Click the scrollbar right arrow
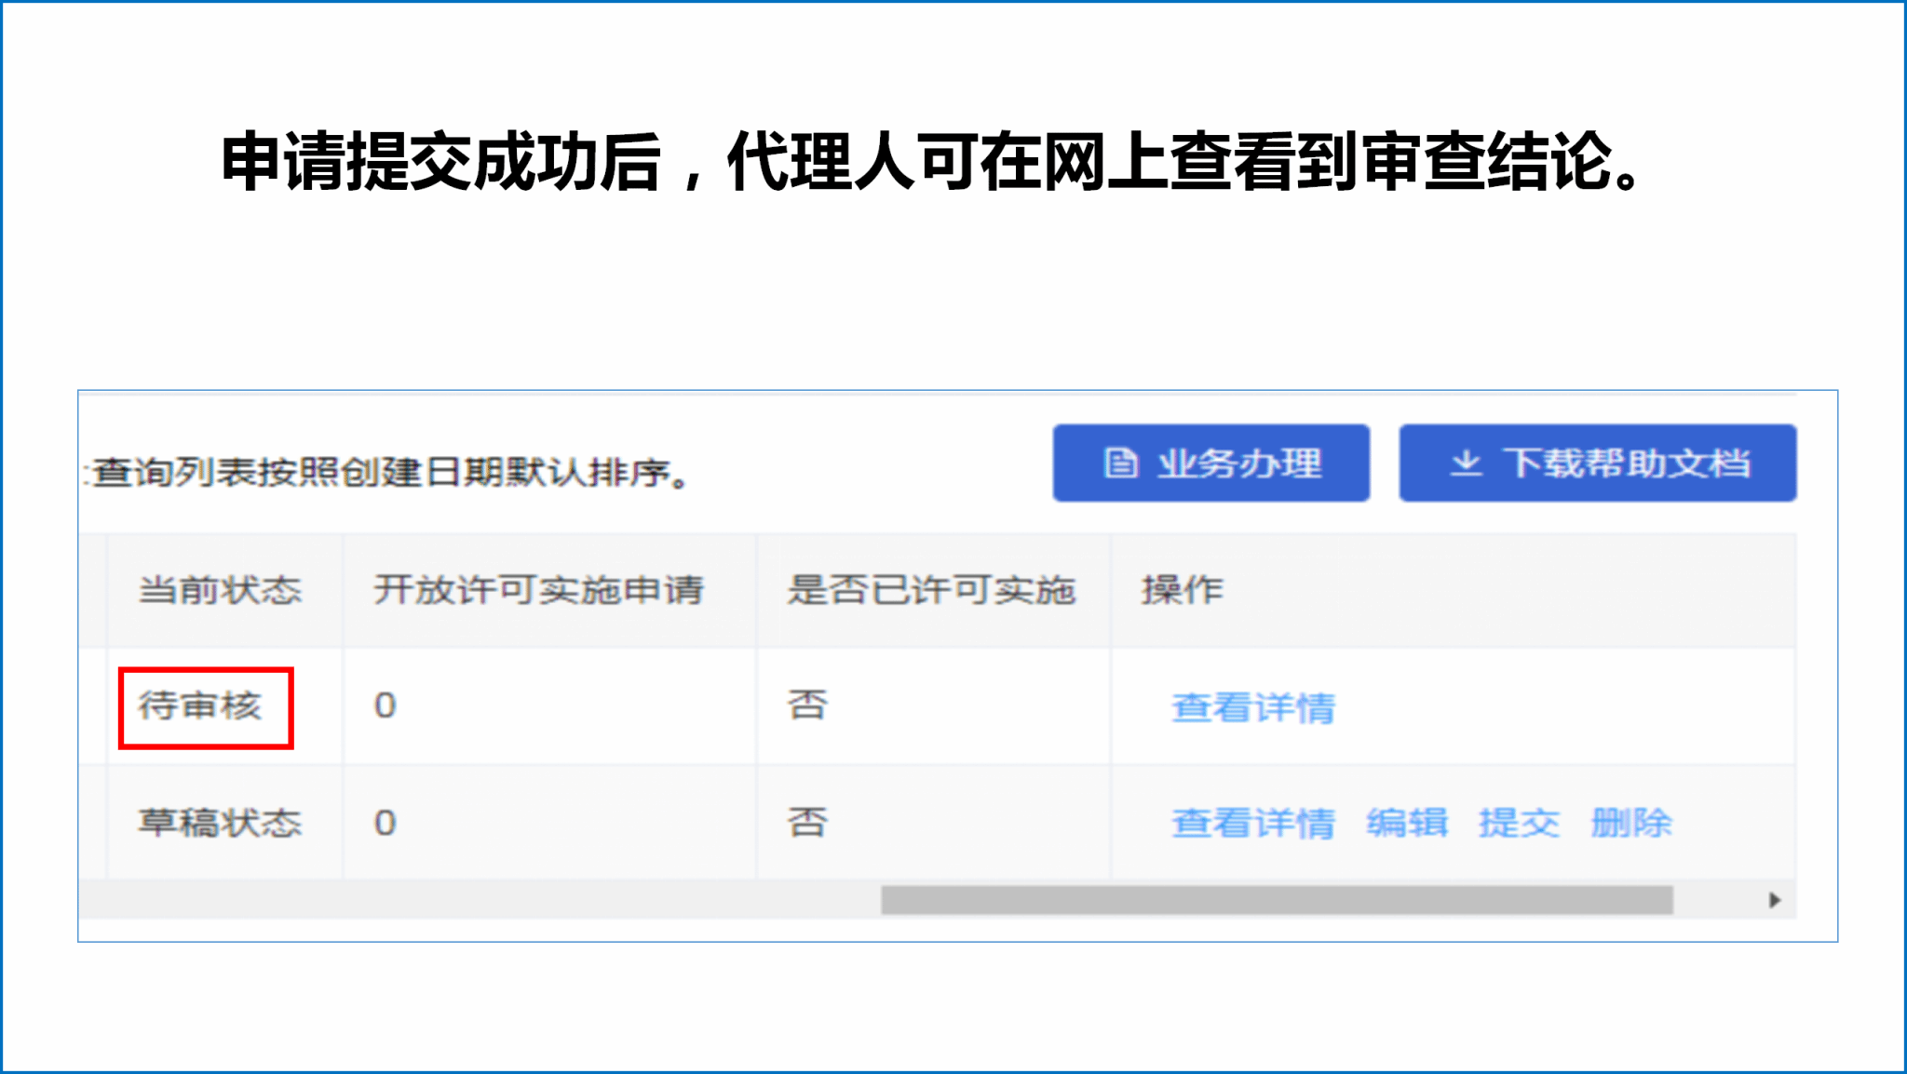The image size is (1907, 1074). pyautogui.click(x=1774, y=900)
